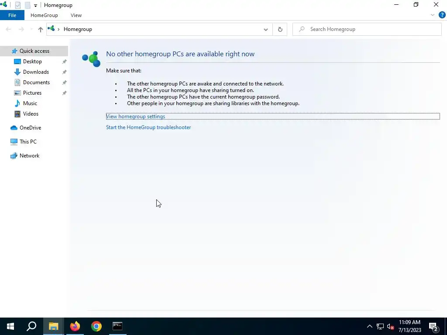
Task: Focus the Search Homegroup field
Action: [367, 29]
